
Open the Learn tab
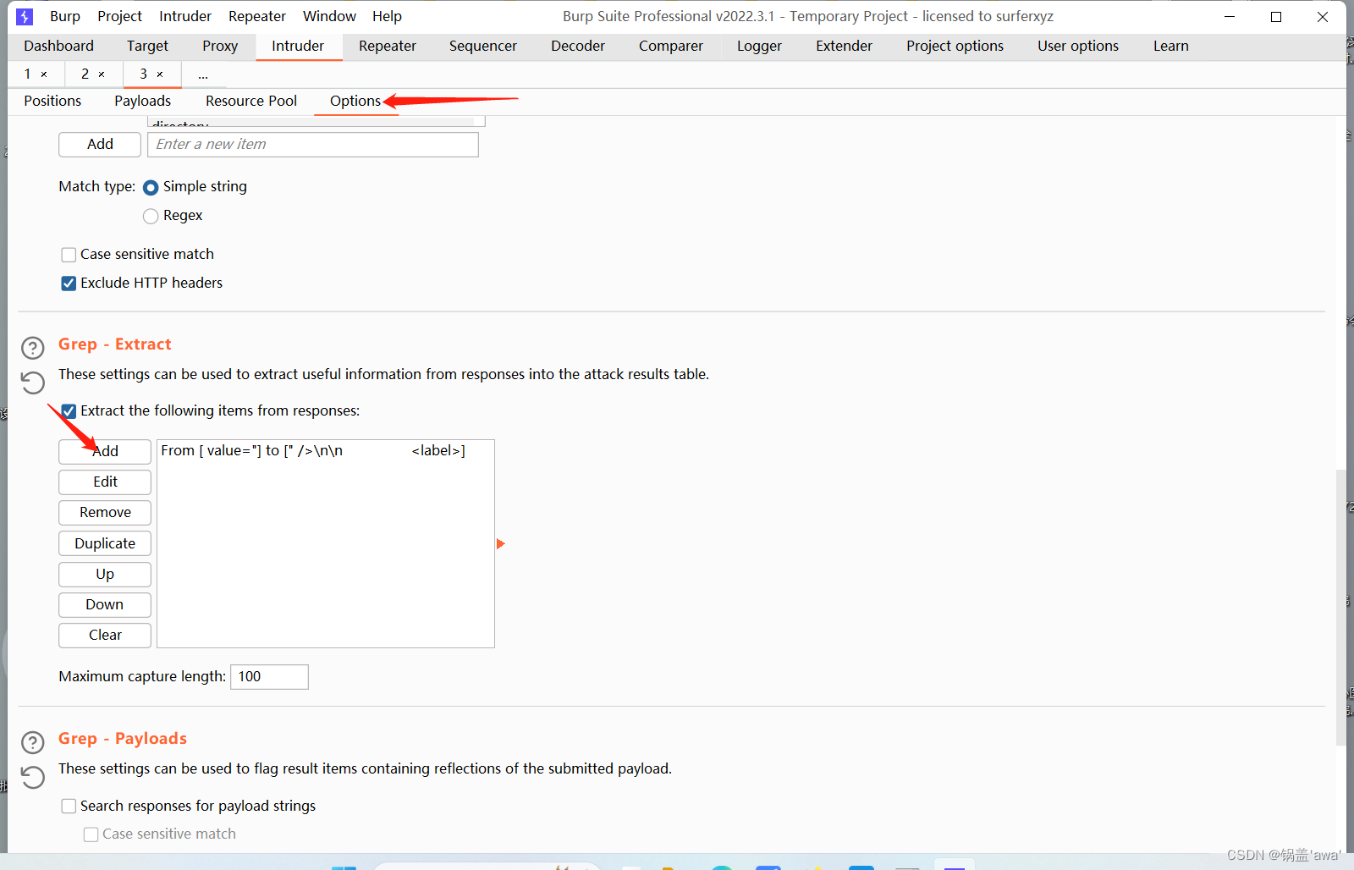click(x=1171, y=46)
